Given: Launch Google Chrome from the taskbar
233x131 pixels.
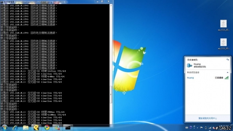Looking at the screenshot, I should (x=47, y=128).
